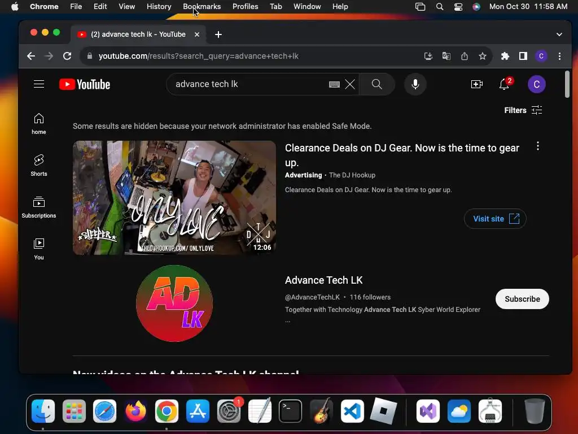Select the advance tech lk - YouTube tab
The width and height of the screenshot is (578, 434).
click(139, 34)
